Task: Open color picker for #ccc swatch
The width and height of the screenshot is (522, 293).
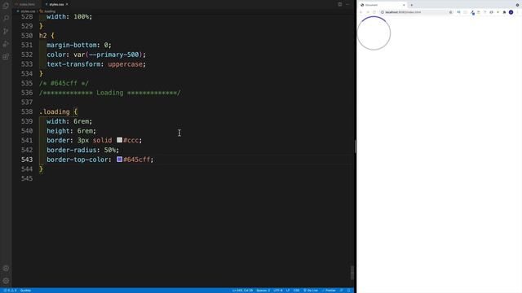Action: (x=120, y=140)
